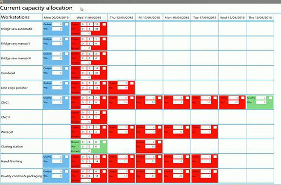Check the Glueing station Fri 13/04 checkbox
281x185 pixels.
160,142
